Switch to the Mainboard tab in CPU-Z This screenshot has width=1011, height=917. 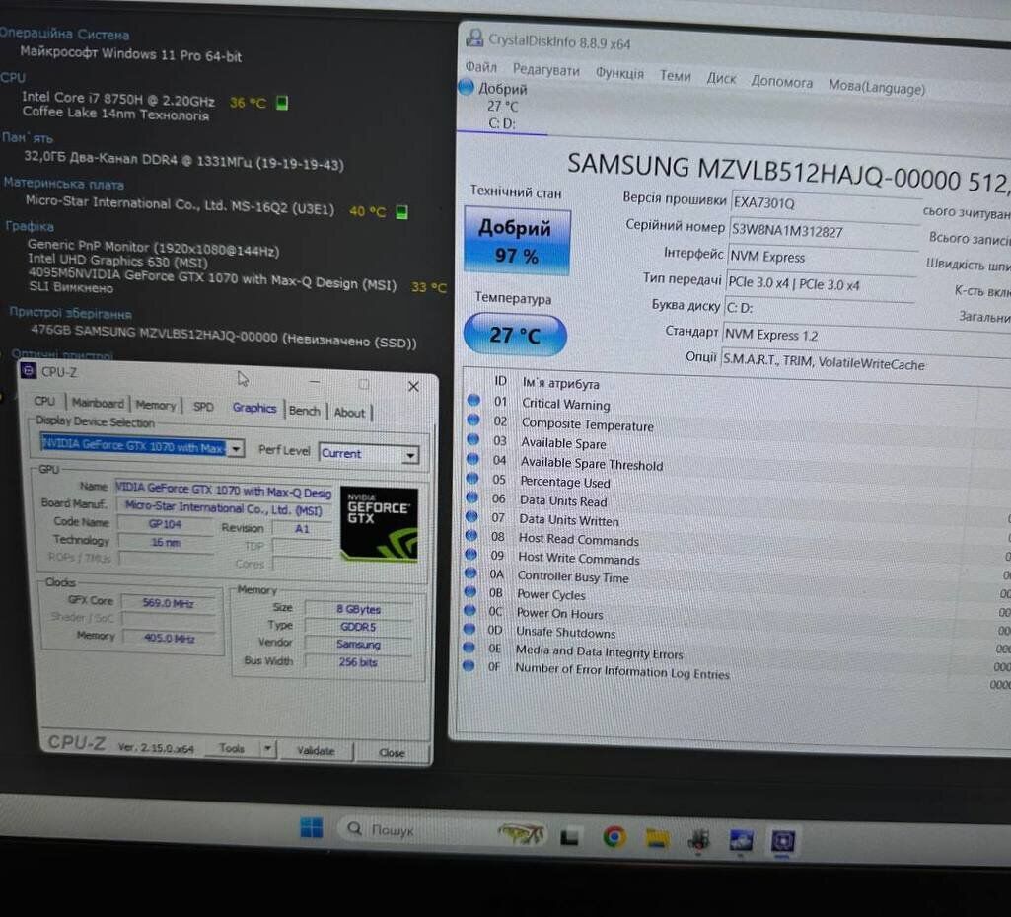(x=98, y=403)
